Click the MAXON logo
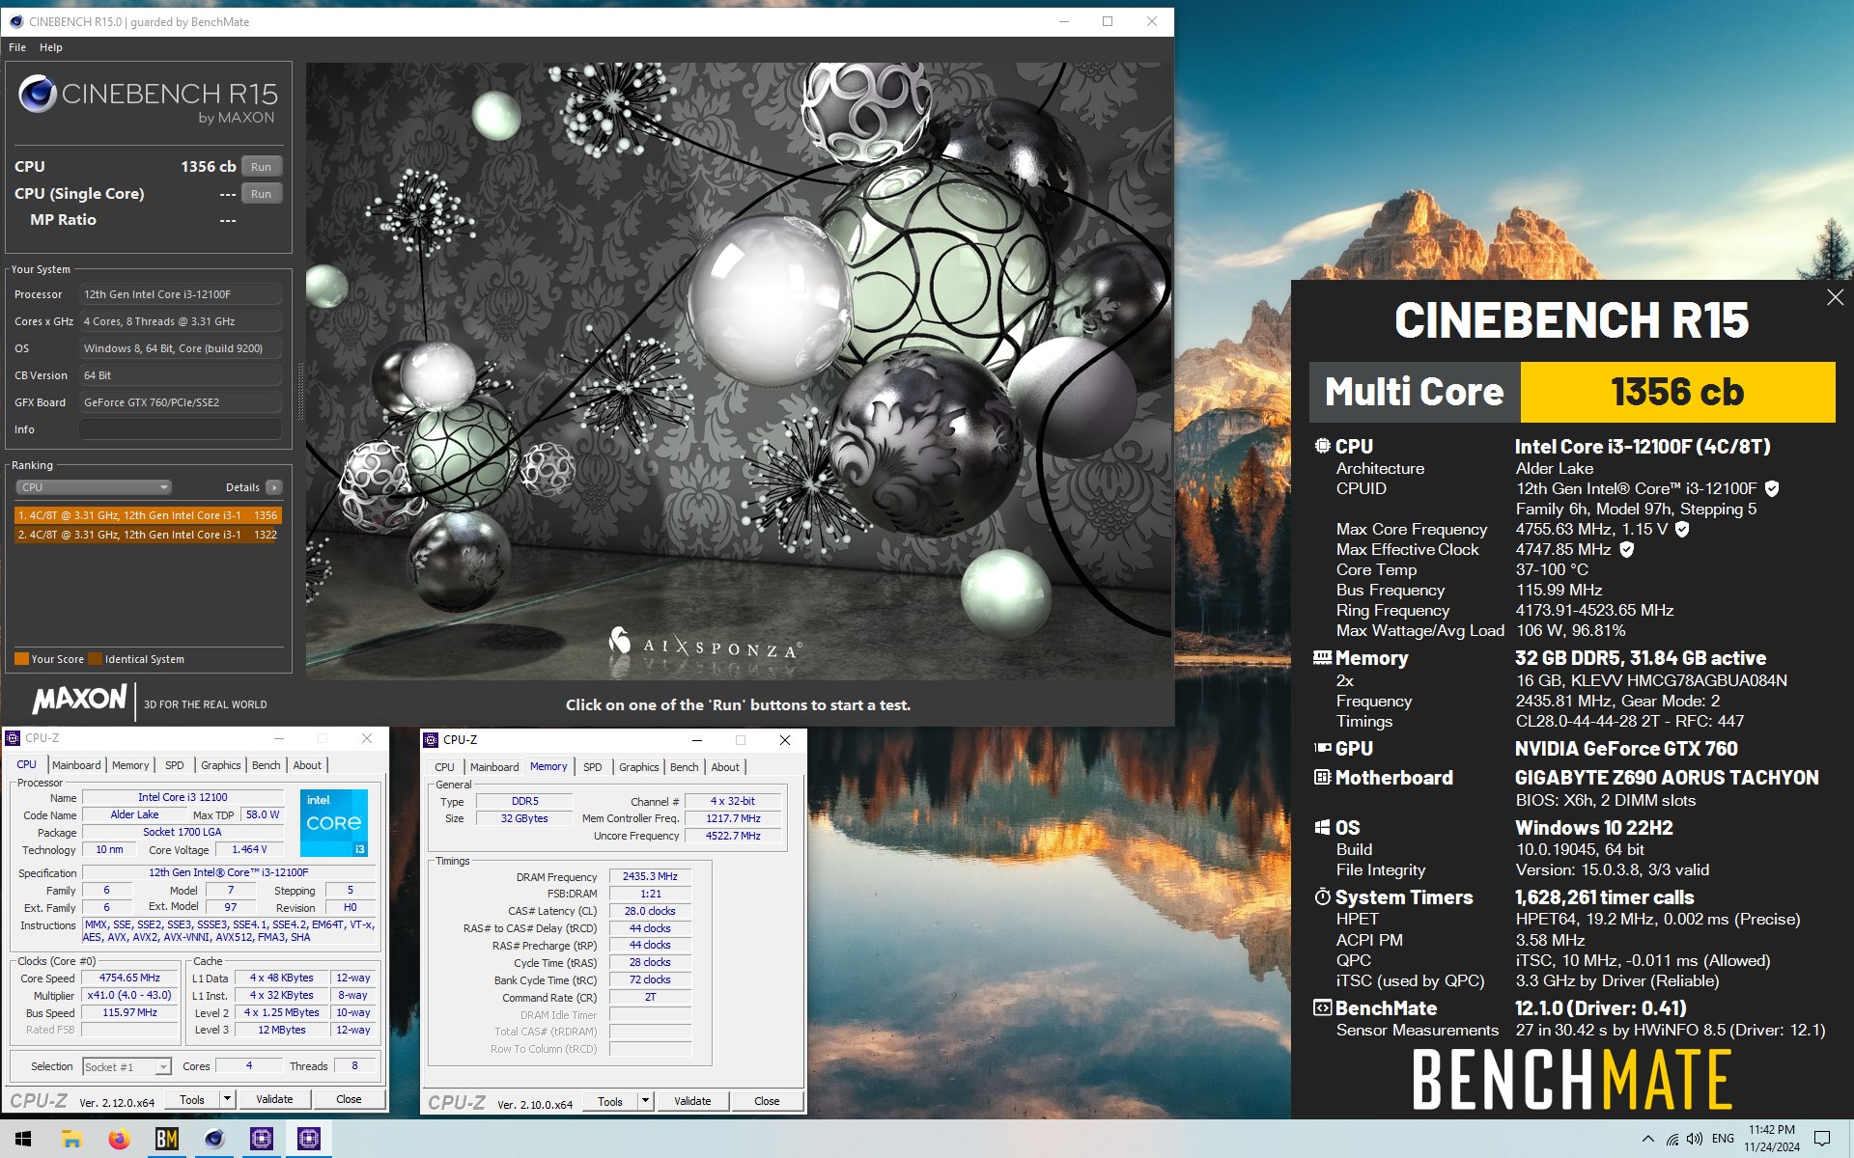 79,699
